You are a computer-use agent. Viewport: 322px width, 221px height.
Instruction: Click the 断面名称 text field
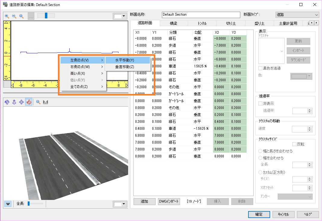[200, 15]
